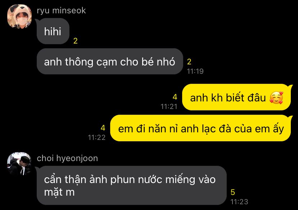Tap the unread count 2 above 11:19
This screenshot has height=210, width=298.
point(189,62)
